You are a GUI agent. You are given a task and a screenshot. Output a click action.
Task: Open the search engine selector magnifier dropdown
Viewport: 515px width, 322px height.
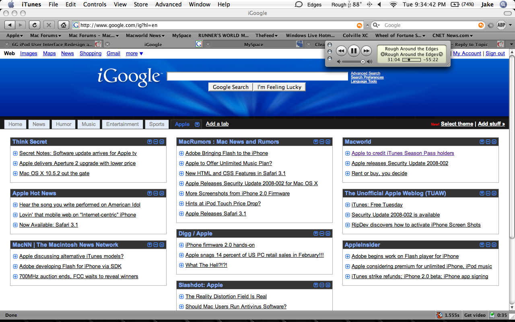point(377,25)
